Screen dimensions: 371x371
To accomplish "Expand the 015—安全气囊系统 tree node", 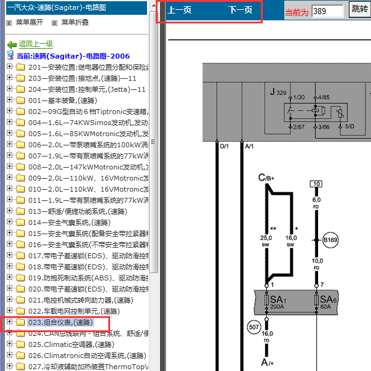I will pos(9,233).
